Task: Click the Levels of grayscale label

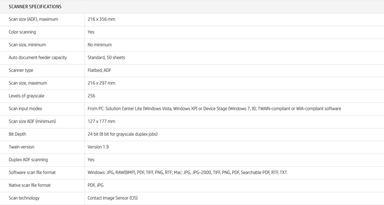Action: pos(27,96)
